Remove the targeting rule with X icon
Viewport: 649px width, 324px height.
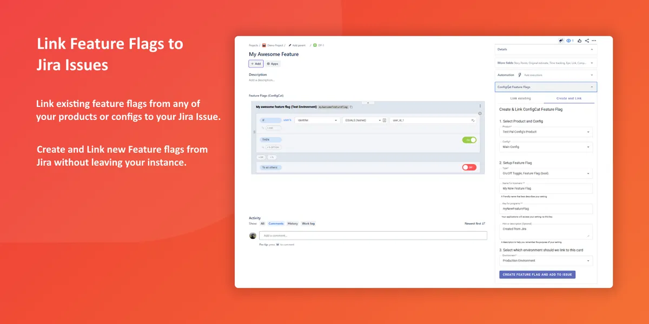(x=480, y=113)
